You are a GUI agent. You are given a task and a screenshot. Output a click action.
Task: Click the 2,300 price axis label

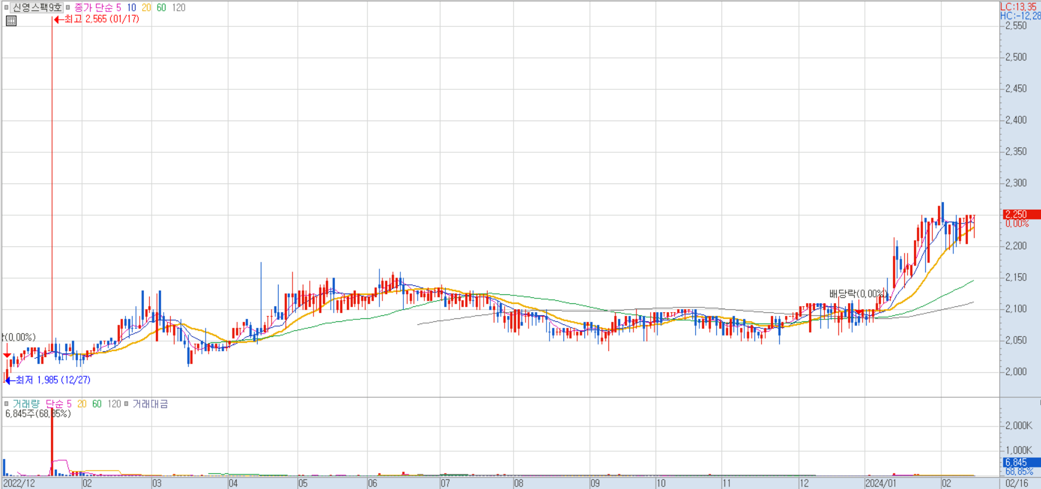click(x=1016, y=183)
